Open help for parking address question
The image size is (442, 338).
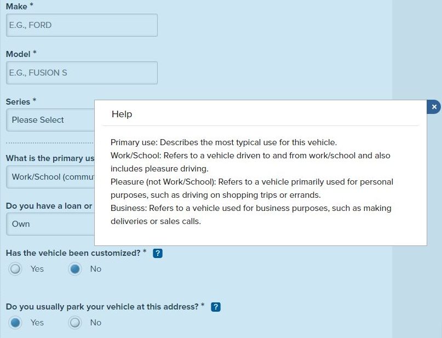pyautogui.click(x=216, y=307)
